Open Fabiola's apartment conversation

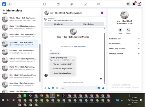19,60
